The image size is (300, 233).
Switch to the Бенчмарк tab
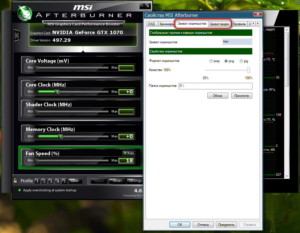(167, 24)
